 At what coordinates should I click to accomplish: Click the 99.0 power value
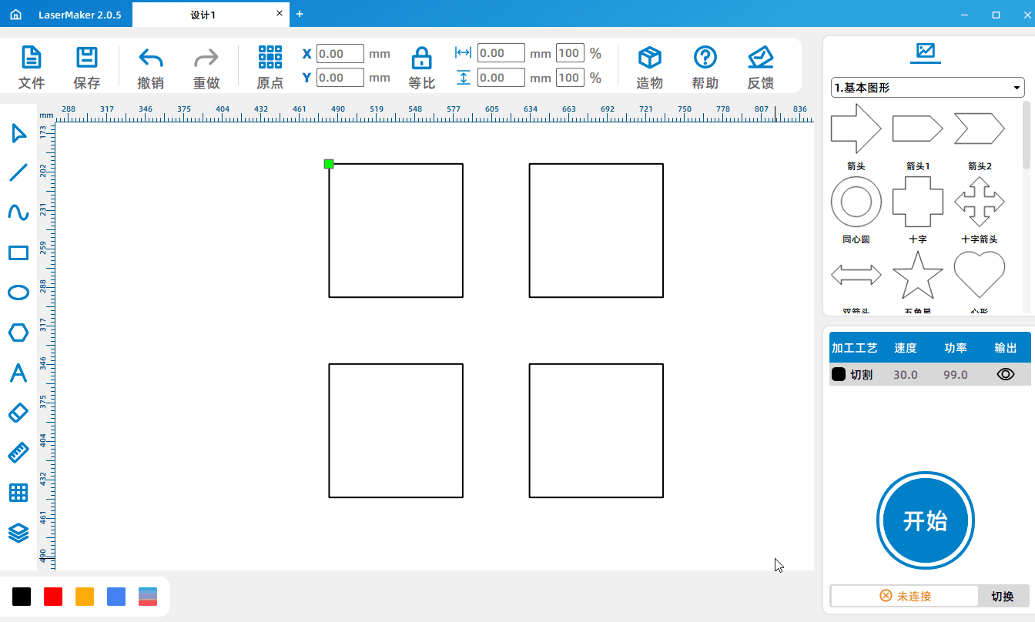pyautogui.click(x=956, y=375)
